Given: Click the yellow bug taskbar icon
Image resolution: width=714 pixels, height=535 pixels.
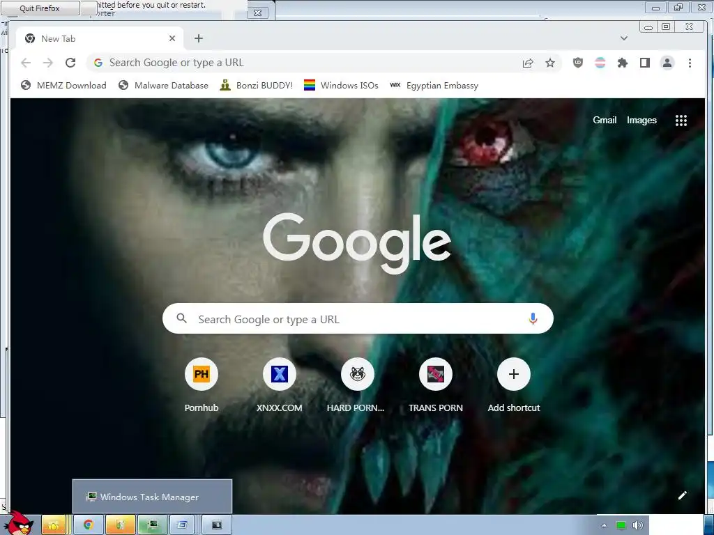Looking at the screenshot, I should tap(54, 525).
